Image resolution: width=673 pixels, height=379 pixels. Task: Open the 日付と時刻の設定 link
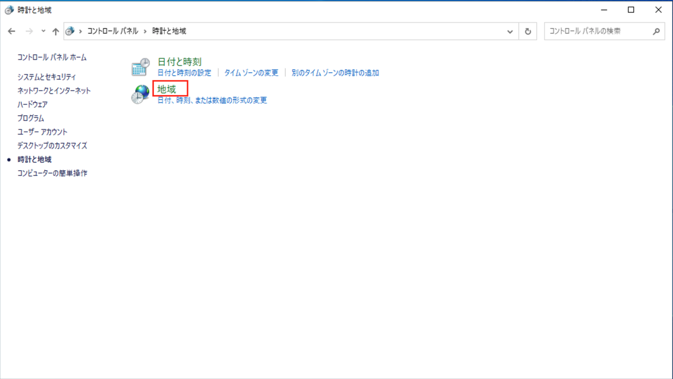tap(184, 73)
